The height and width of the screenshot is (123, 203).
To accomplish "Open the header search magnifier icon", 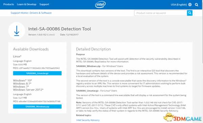I will pyautogui.click(x=197, y=5).
